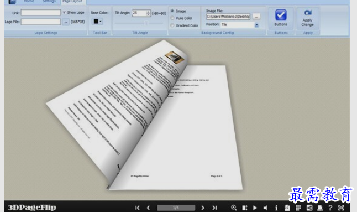The width and height of the screenshot is (357, 212).
Task: Click the print icon in the viewer bar
Action: [x=320, y=208]
